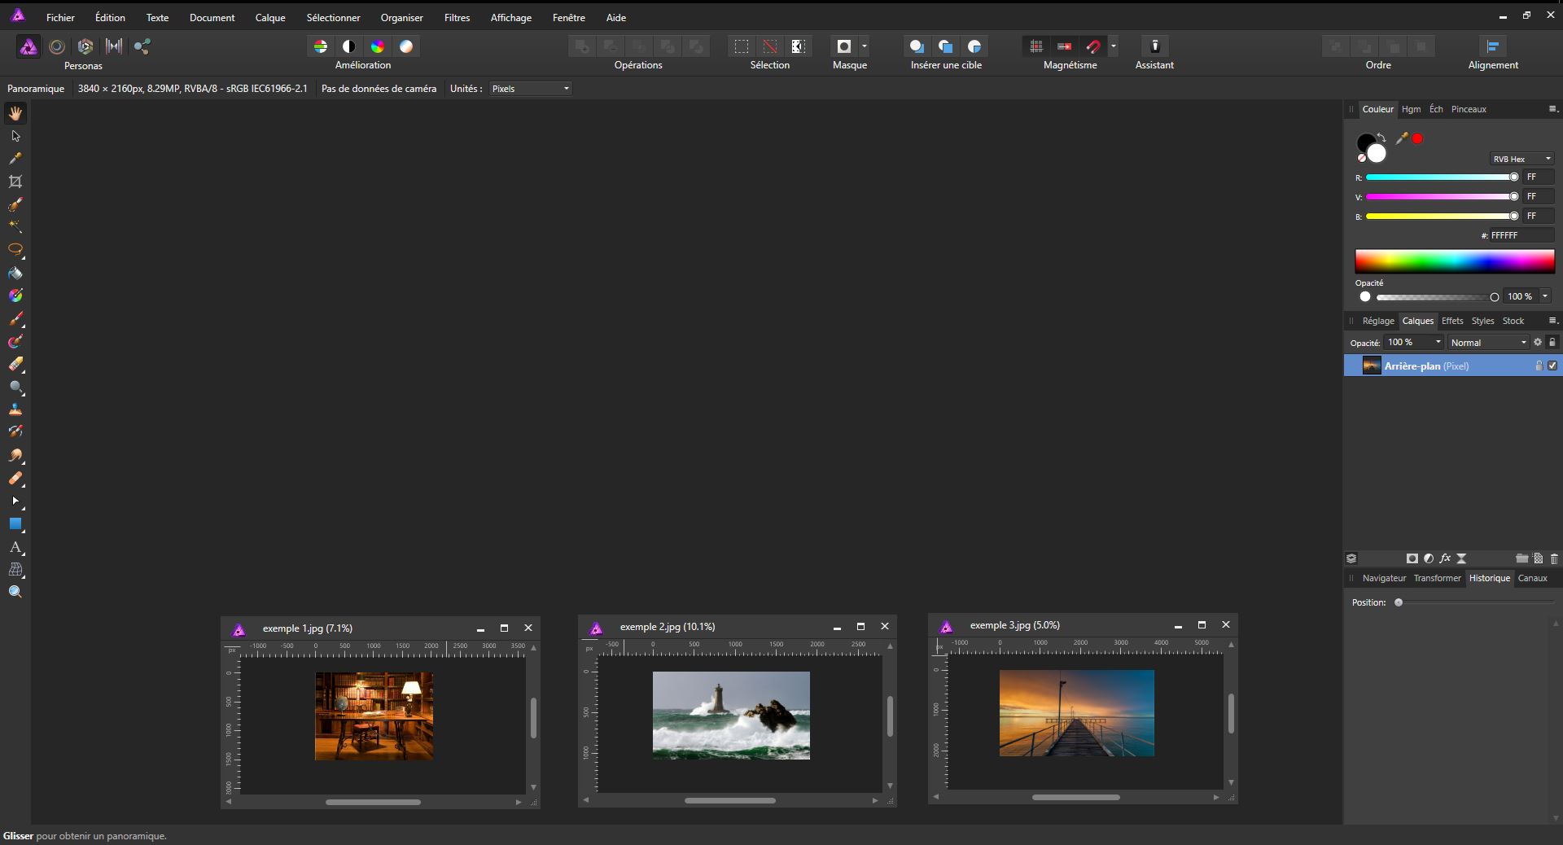This screenshot has width=1563, height=845.
Task: Select the Clone Stamp tool
Action: (15, 409)
